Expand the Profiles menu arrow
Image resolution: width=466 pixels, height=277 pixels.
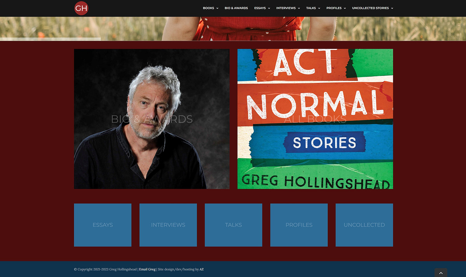click(344, 8)
